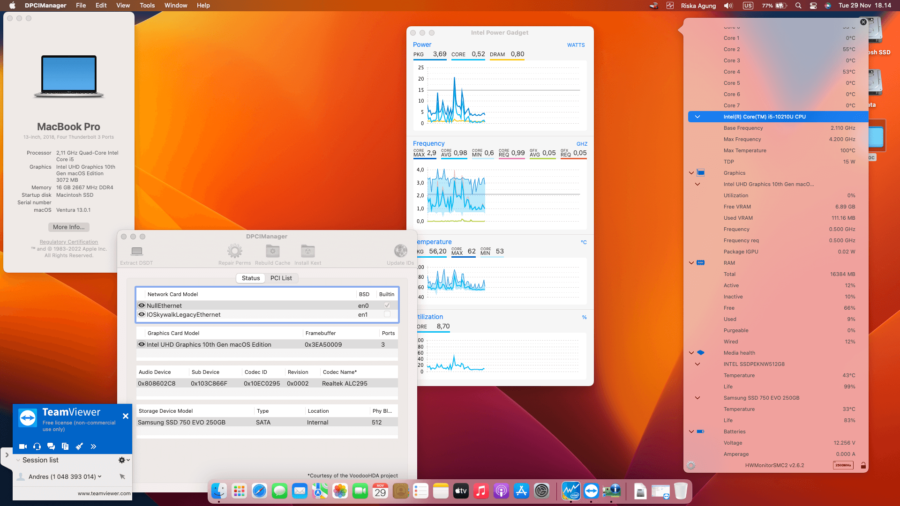This screenshot has width=900, height=506.
Task: Collapse Intel(R) Core i5-10210U CPU section
Action: click(x=697, y=117)
